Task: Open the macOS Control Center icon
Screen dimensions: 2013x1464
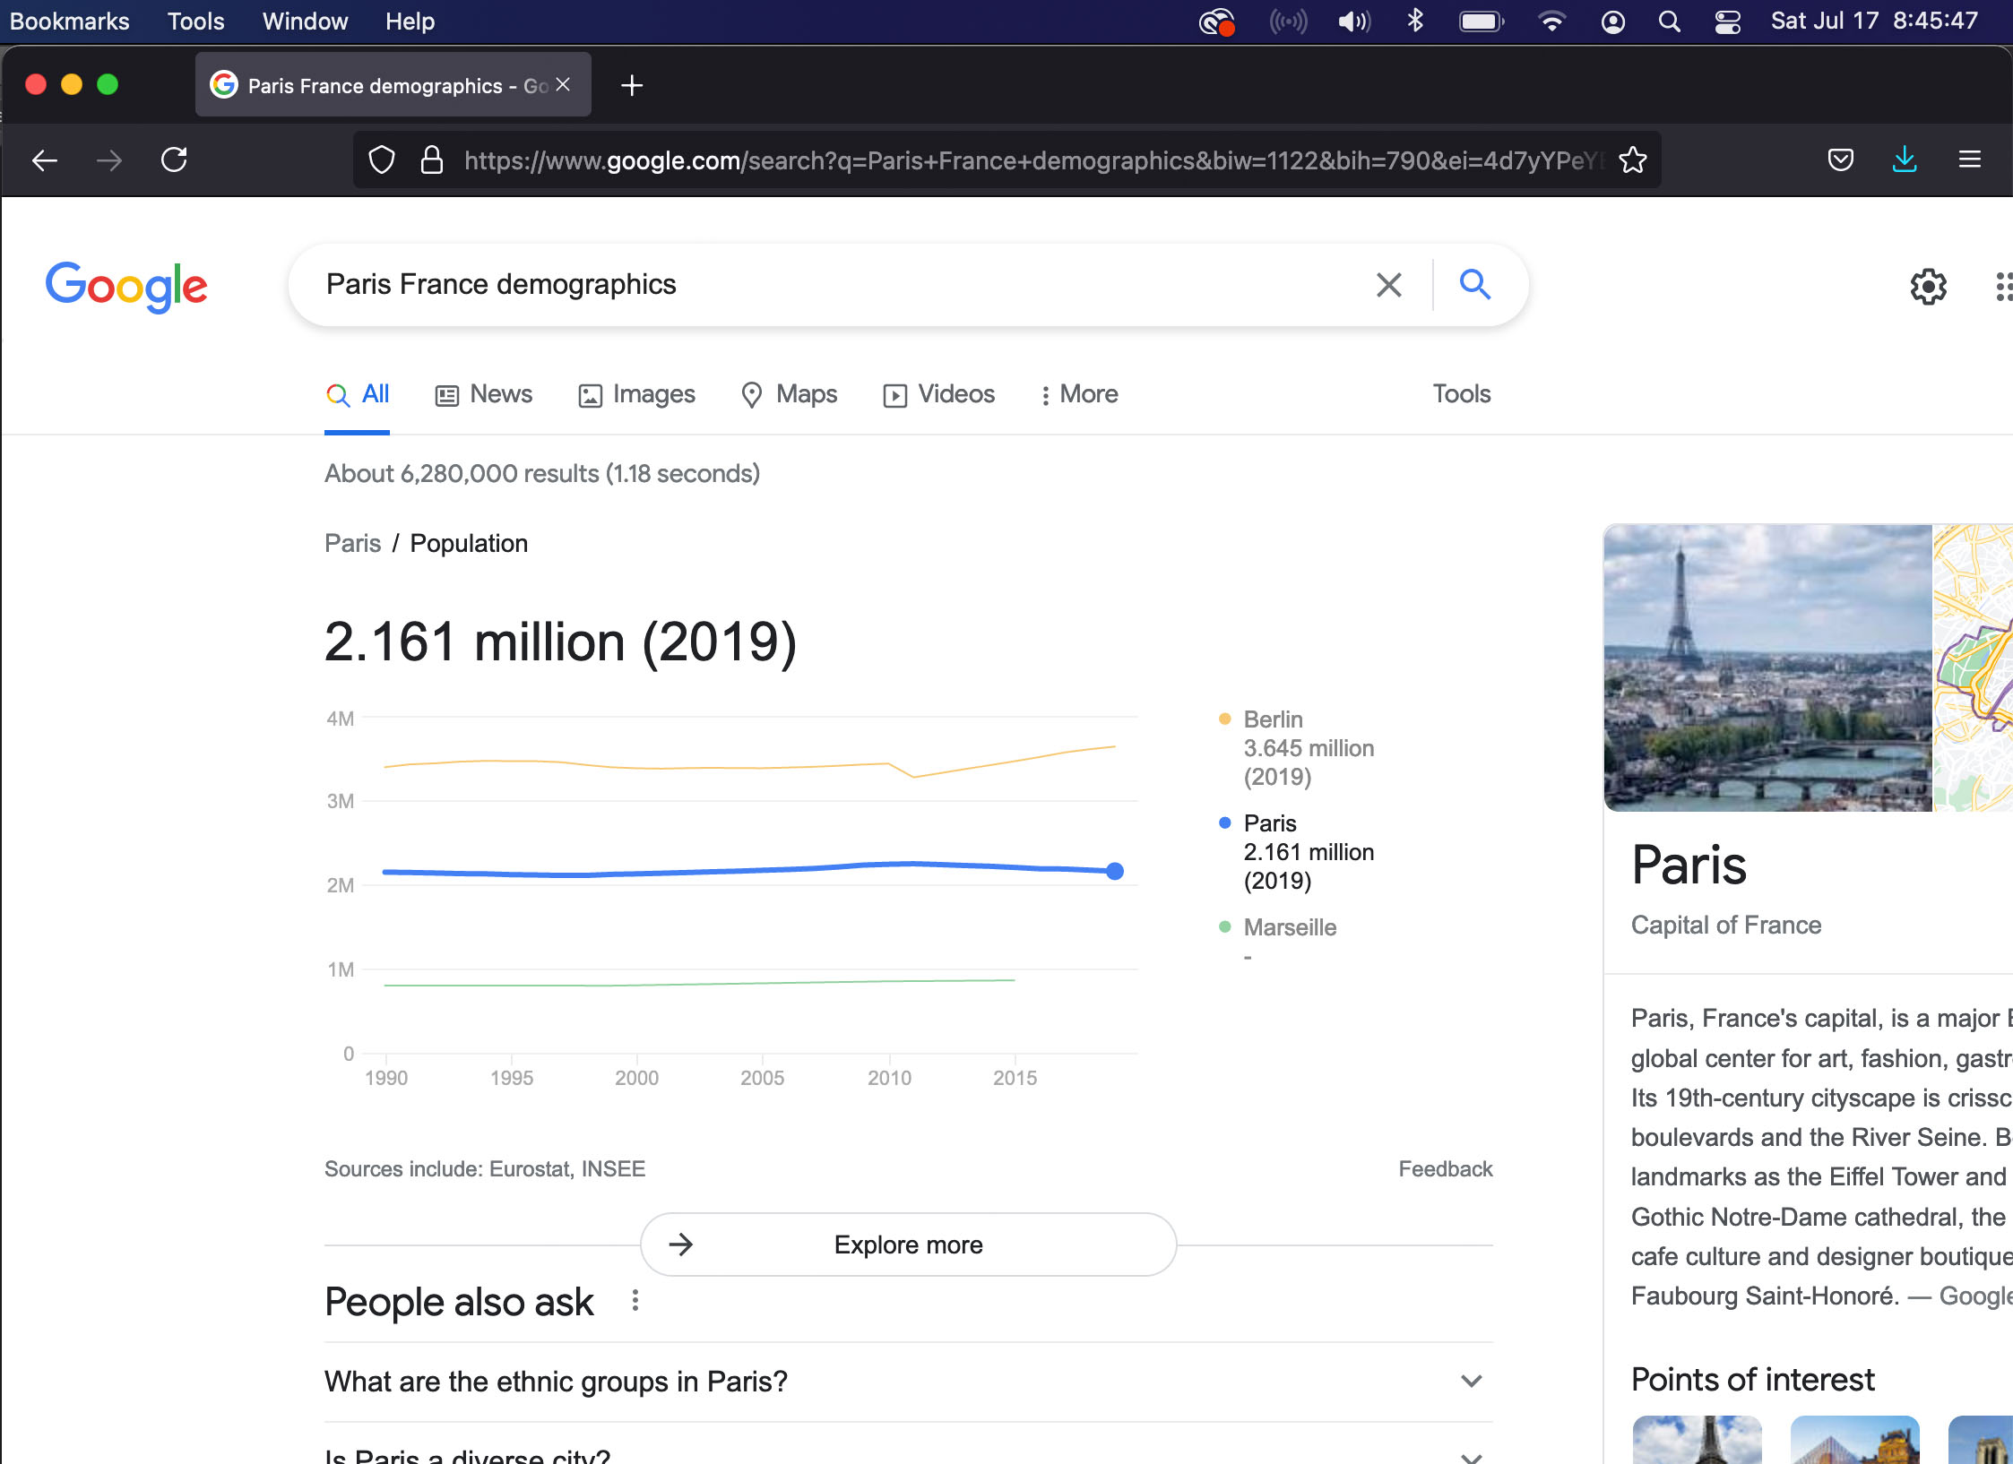Action: 1727,22
